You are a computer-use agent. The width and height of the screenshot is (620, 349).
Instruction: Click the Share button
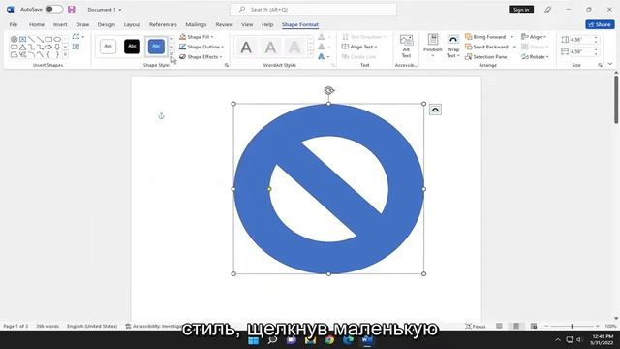click(600, 24)
